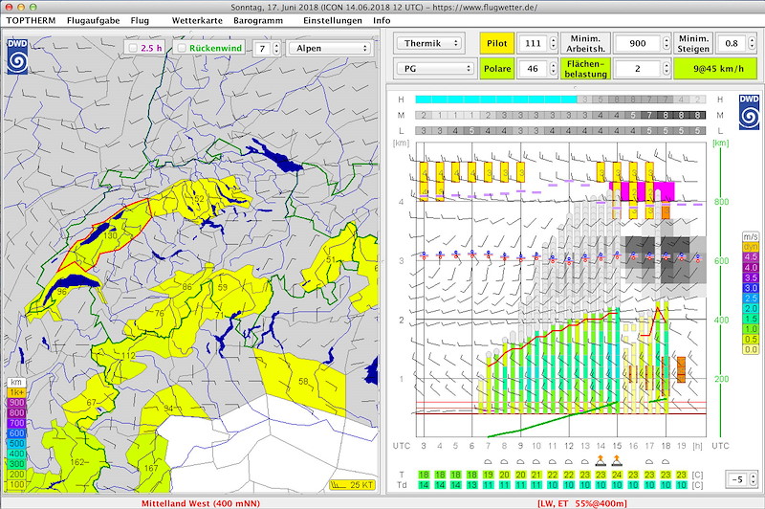Click the 9@45 km/h button
Image resolution: width=765 pixels, height=509 pixels.
coord(715,68)
